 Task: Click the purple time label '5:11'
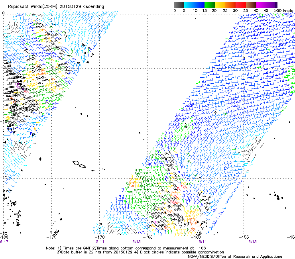click(x=100, y=242)
